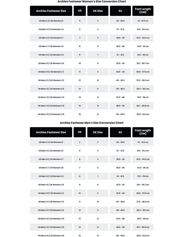Click the US column header in the women's chart
Image resolution: width=184 pixels, height=237 pixels.
tap(80, 11)
